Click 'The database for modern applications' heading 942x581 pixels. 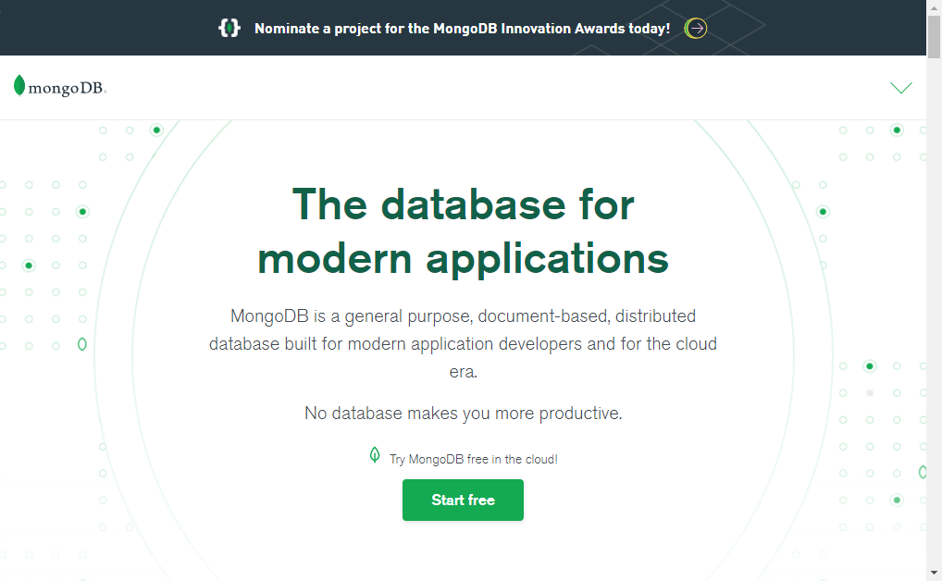(463, 231)
